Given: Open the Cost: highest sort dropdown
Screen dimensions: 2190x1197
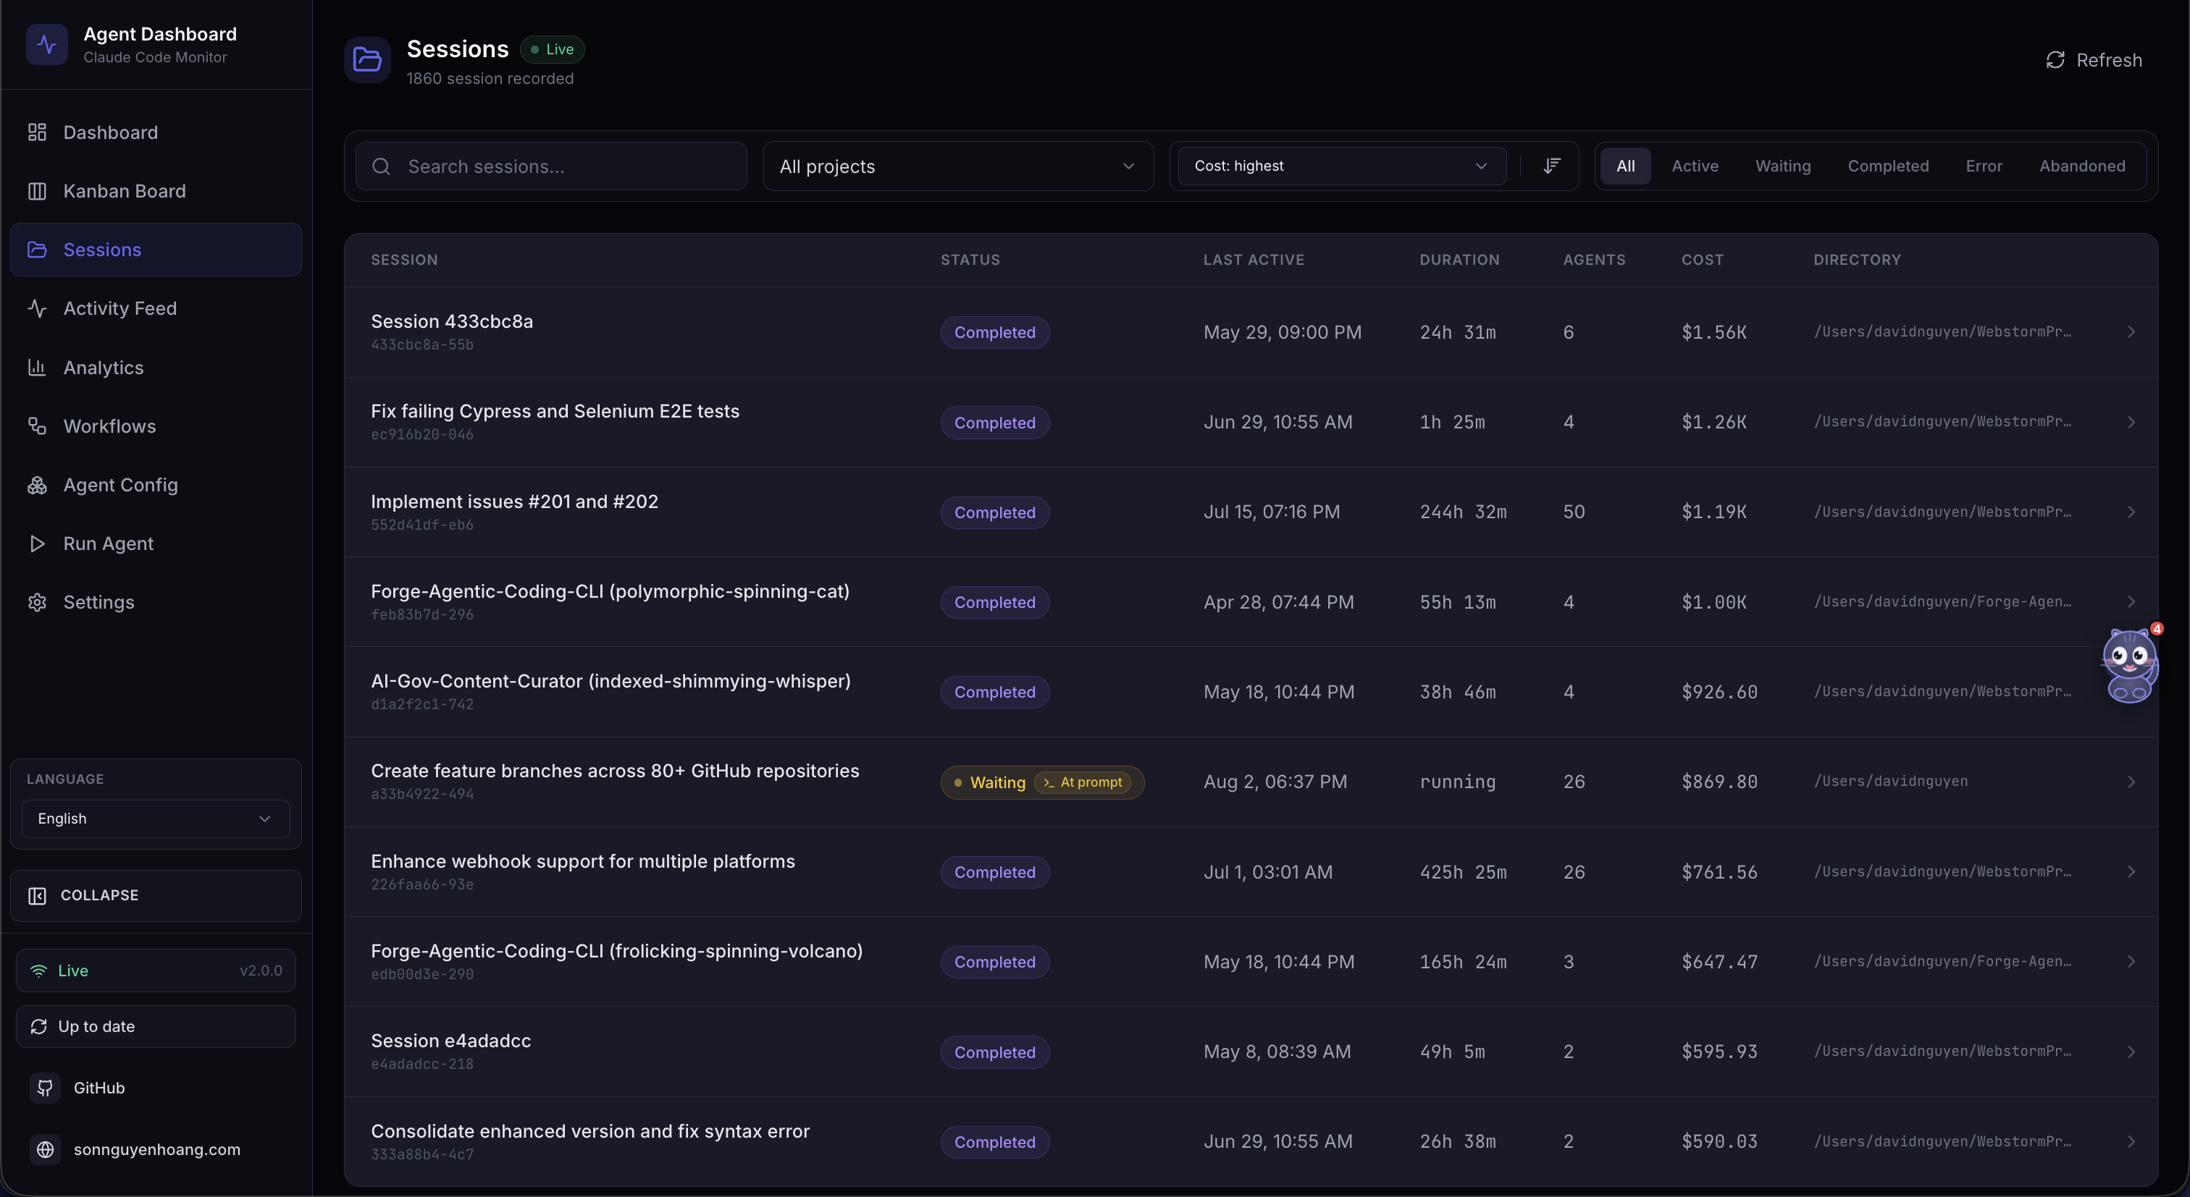Looking at the screenshot, I should point(1341,166).
